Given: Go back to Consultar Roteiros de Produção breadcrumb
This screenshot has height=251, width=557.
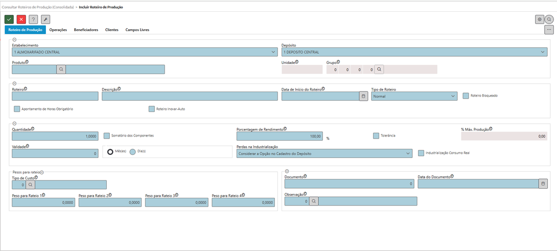Looking at the screenshot, I should [38, 7].
